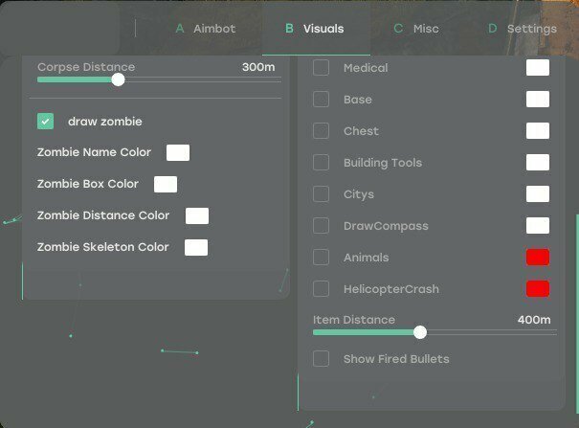Switch to the Aimbot tab
The image size is (579, 428).
pos(206,29)
